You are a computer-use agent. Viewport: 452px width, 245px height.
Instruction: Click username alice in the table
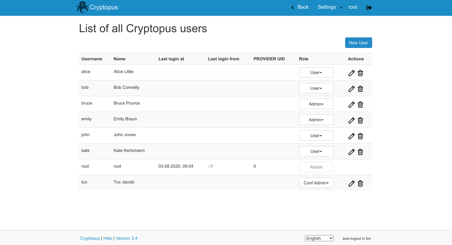click(x=86, y=71)
